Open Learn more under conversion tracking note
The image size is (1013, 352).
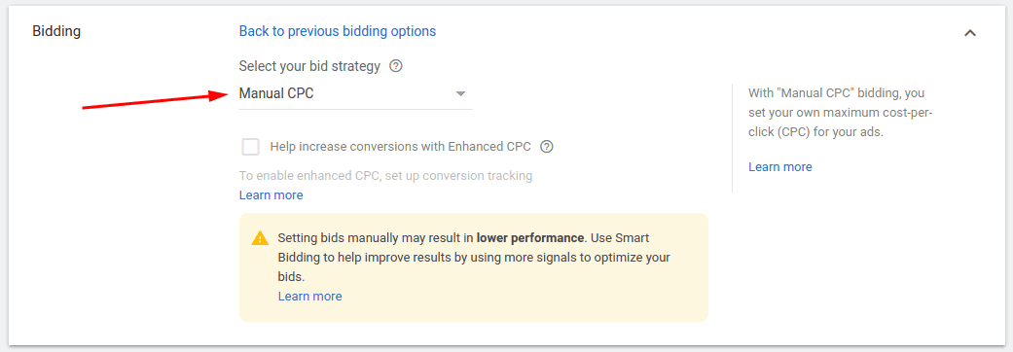coord(271,195)
